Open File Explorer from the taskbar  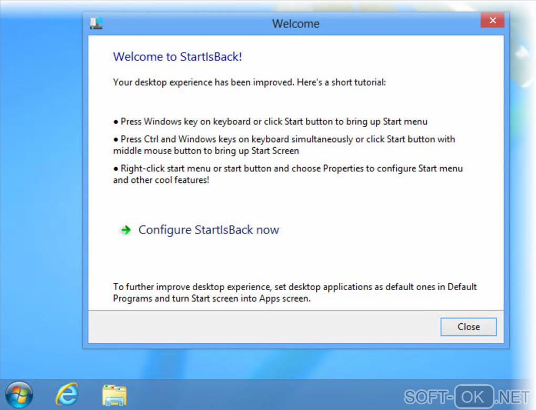114,395
